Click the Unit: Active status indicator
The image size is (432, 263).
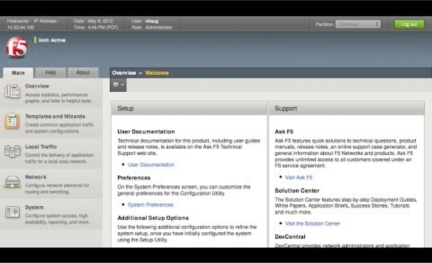click(x=50, y=40)
